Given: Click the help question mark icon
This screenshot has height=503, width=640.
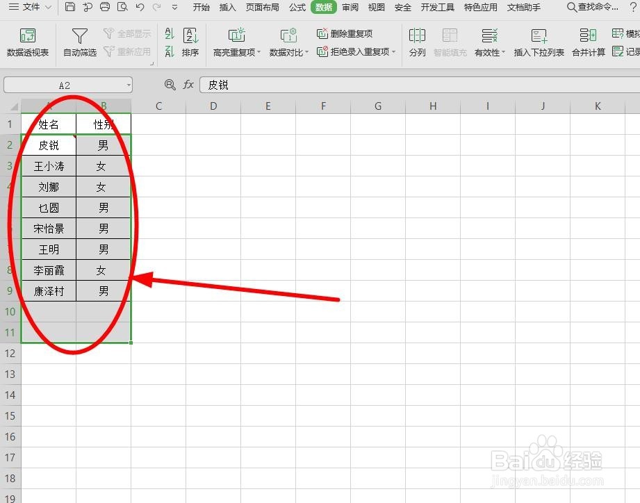Looking at the screenshot, I should pyautogui.click(x=632, y=8).
